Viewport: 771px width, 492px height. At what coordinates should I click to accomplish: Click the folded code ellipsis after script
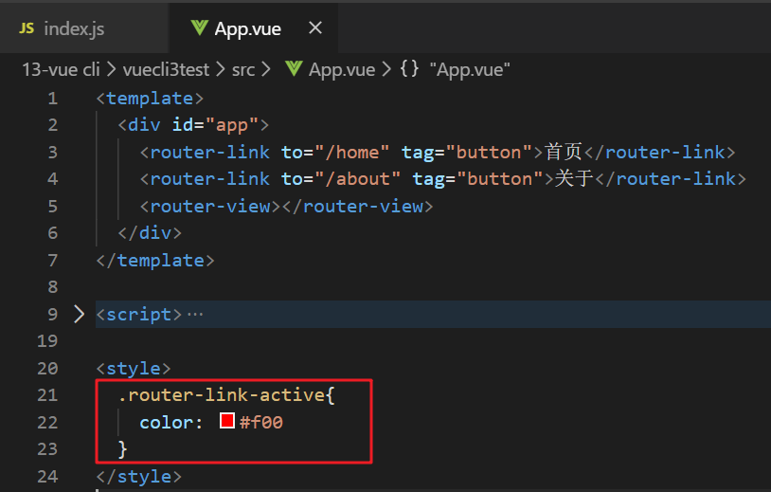pos(195,314)
